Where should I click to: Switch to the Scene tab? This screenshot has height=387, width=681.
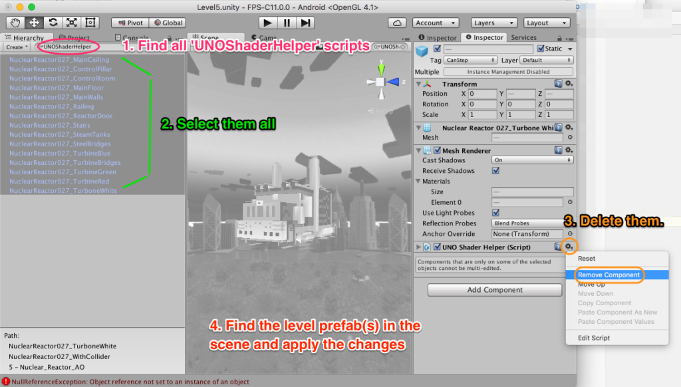point(215,38)
